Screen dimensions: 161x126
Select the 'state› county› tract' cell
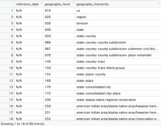118,61
